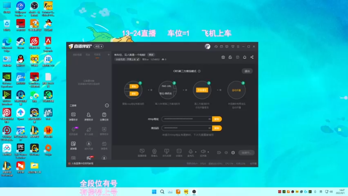Add the 摄像头 camera source
This screenshot has width=348, height=196.
[x=154, y=153]
